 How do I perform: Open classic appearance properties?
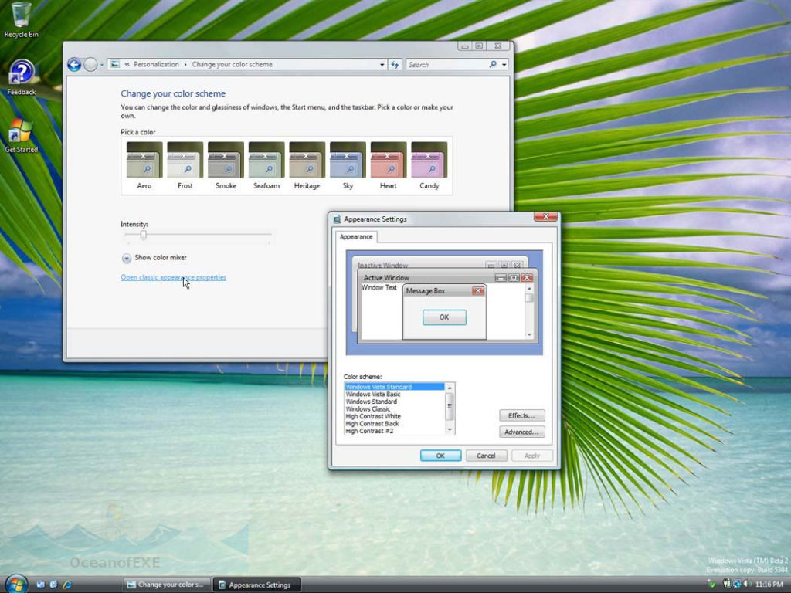click(x=173, y=277)
